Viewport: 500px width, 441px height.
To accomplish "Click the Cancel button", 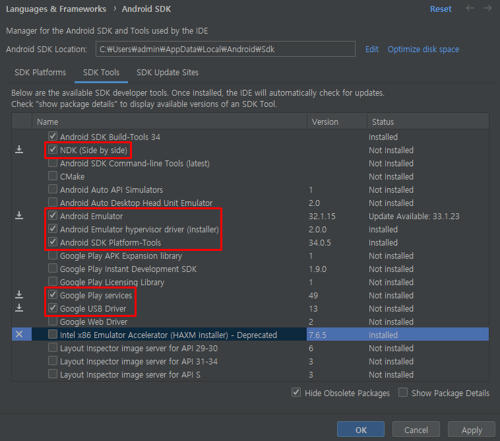I will pyautogui.click(x=416, y=430).
